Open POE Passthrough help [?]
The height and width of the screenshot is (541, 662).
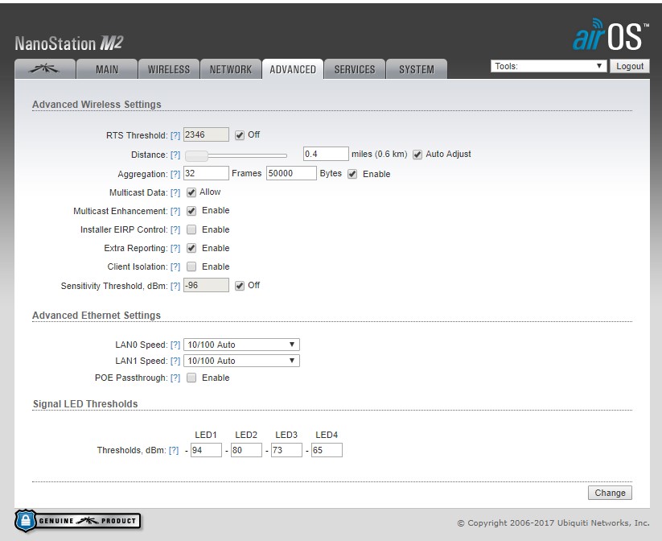point(175,378)
